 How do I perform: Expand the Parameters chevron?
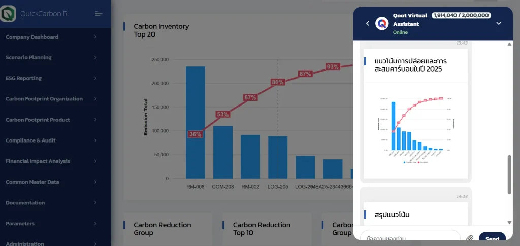[x=95, y=224]
